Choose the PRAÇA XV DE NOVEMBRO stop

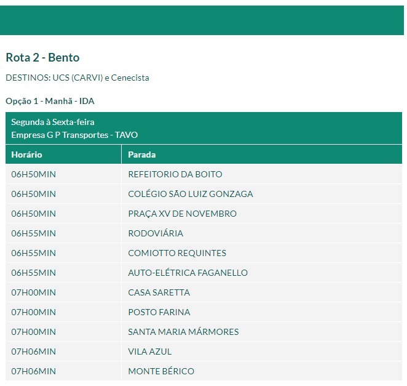point(182,214)
